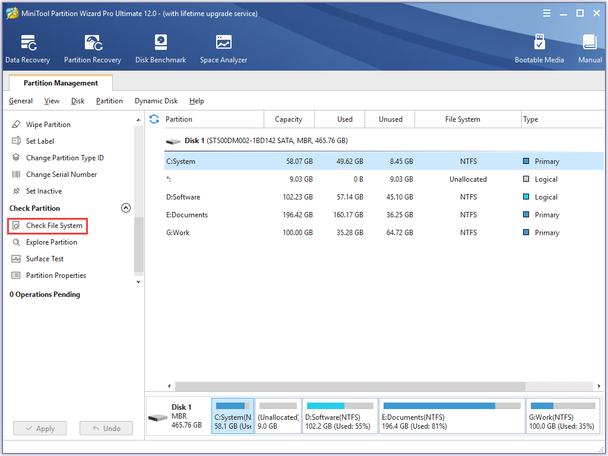Click the refresh icon beside Partition header
Screen dimensions: 608x456
[154, 119]
